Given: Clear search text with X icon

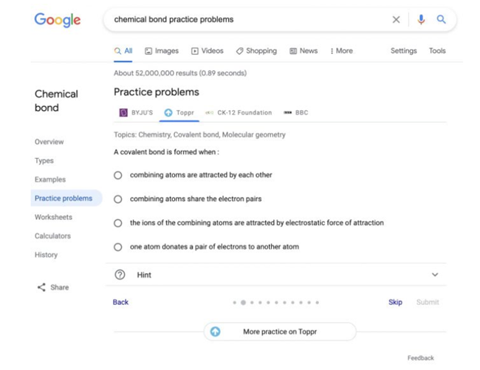Looking at the screenshot, I should (x=396, y=20).
